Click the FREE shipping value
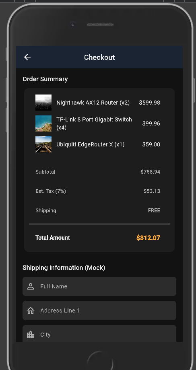 [x=154, y=210]
